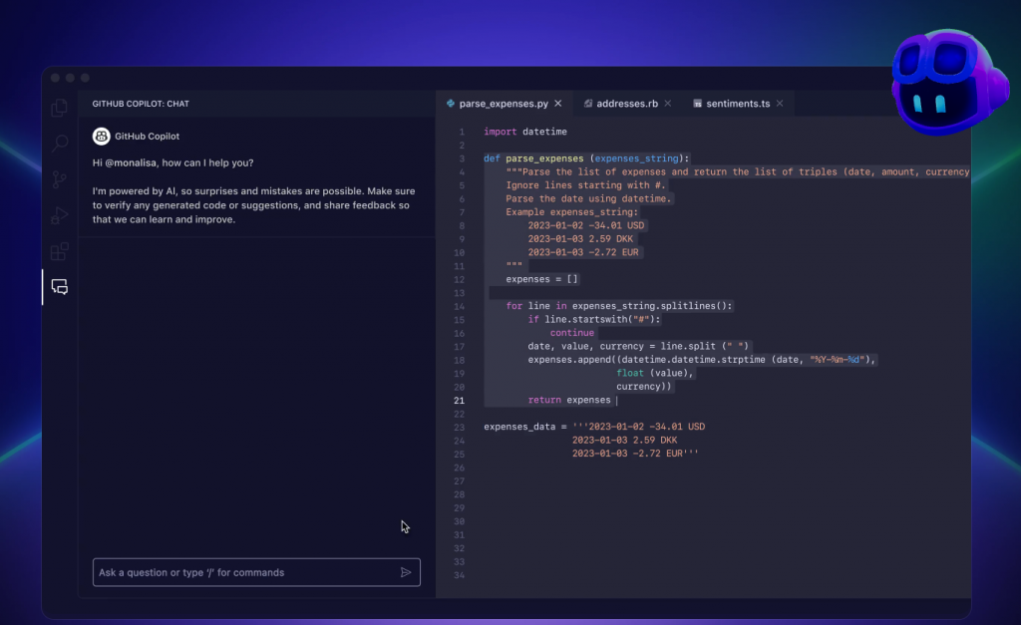Click the GitHub Copilot avatar in chat
1021x625 pixels.
click(x=101, y=136)
